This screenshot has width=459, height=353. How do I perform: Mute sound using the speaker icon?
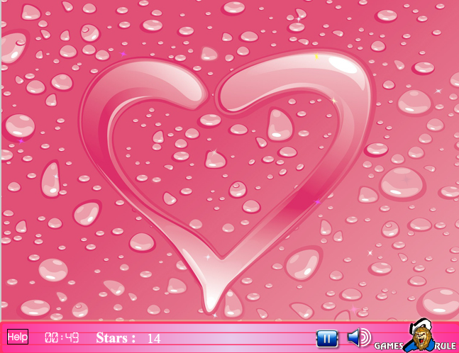[359, 337]
